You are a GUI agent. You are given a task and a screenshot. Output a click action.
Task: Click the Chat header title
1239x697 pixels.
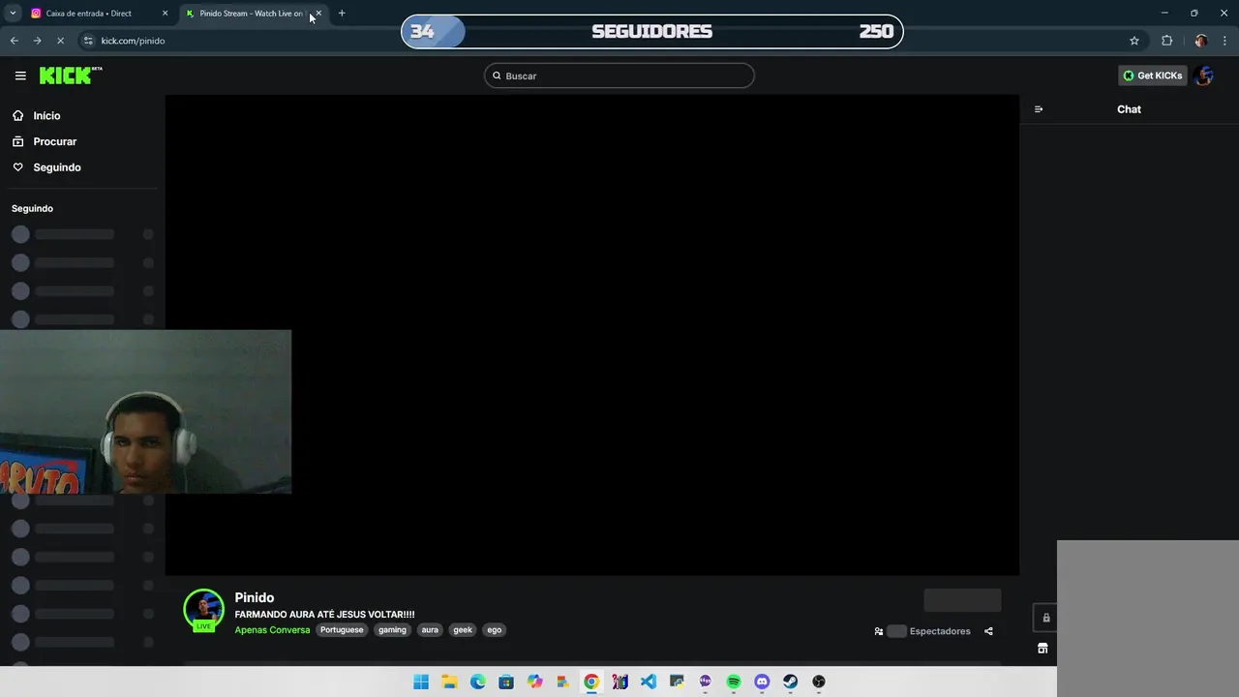(1129, 109)
